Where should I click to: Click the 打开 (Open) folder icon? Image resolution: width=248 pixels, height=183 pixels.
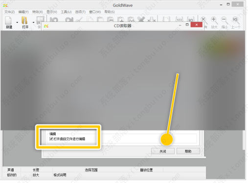pyautogui.click(x=24, y=20)
